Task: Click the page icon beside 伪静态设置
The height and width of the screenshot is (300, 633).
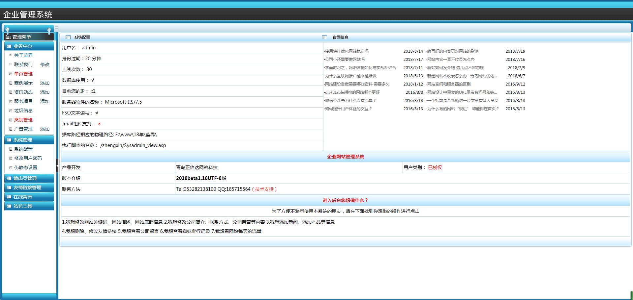Action: tap(11, 167)
